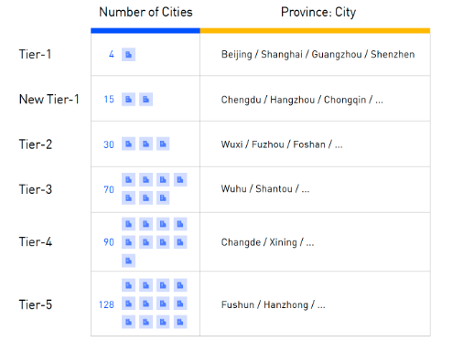Click the yellow bar under Province: City

[315, 30]
